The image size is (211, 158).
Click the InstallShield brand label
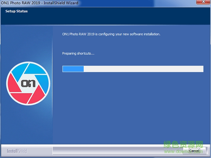tap(17, 151)
